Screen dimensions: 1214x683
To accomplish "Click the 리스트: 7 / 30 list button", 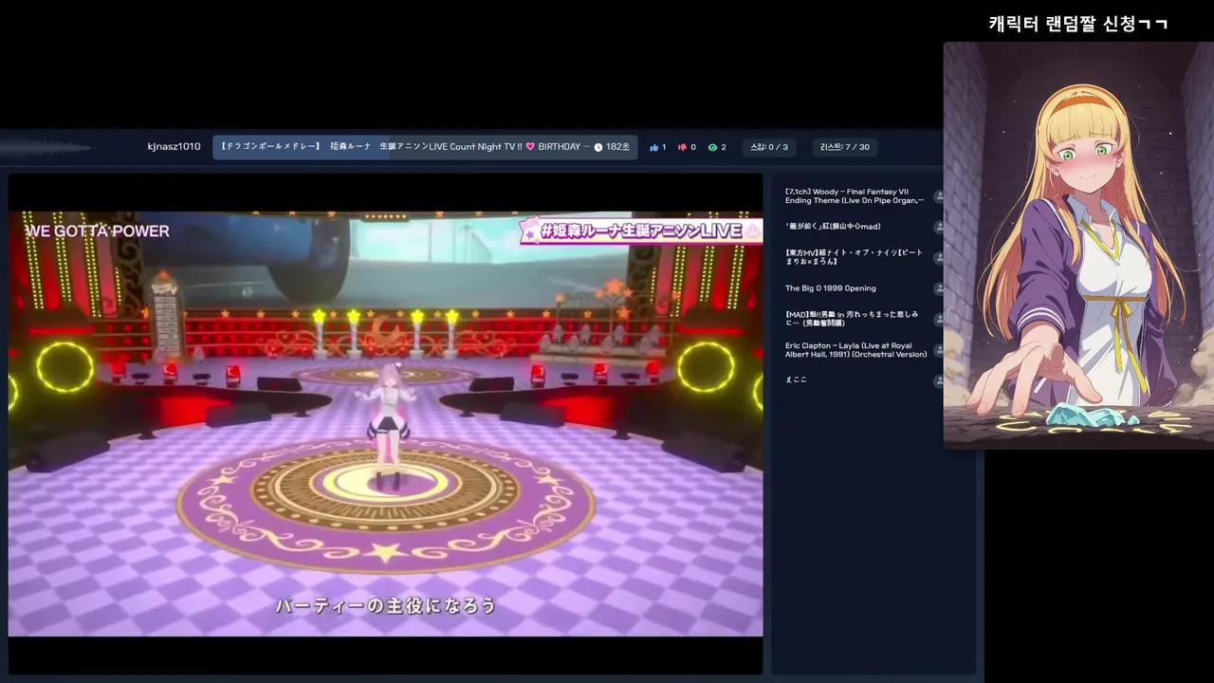I will click(x=844, y=147).
